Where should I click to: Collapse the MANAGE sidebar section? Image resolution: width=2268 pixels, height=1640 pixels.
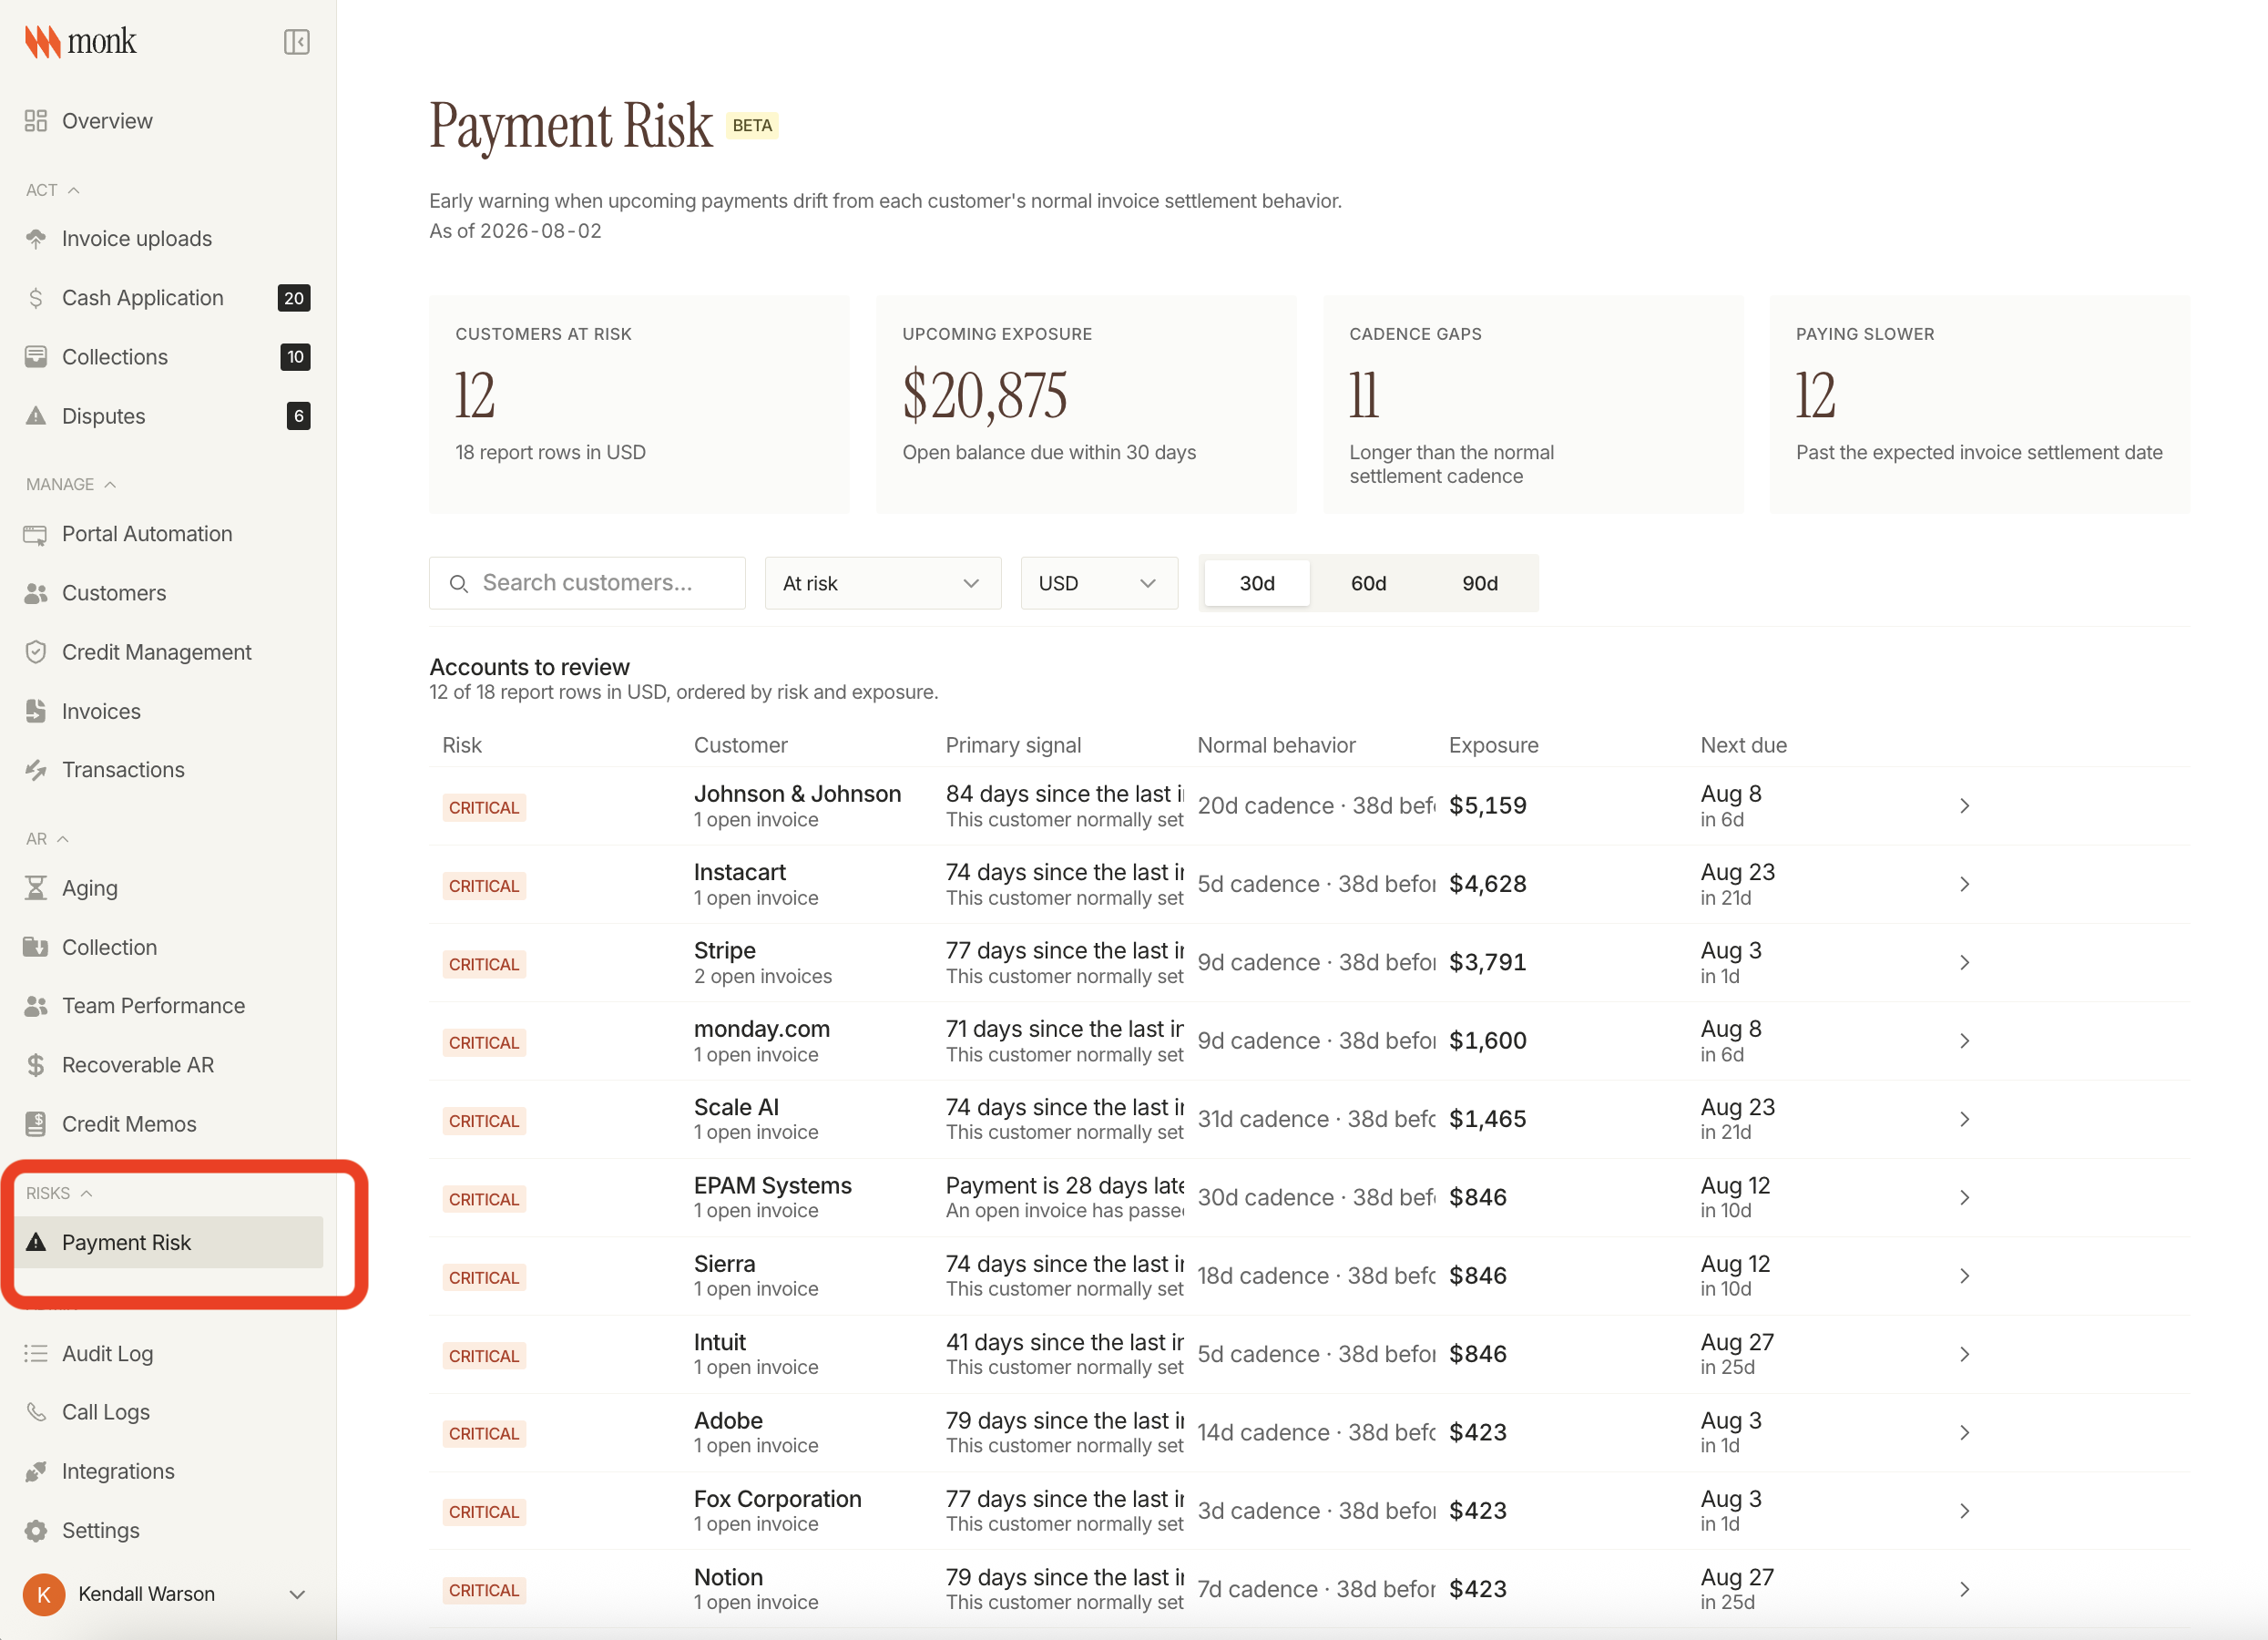coord(71,484)
